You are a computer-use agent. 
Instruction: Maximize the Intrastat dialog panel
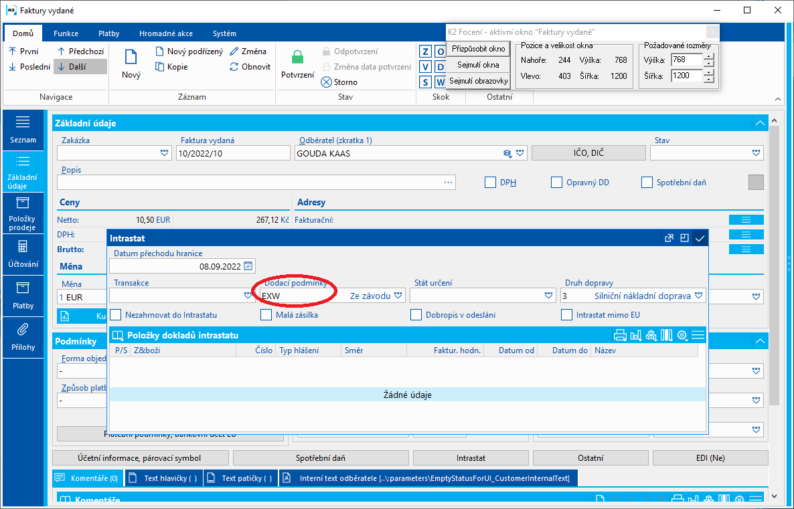click(685, 238)
